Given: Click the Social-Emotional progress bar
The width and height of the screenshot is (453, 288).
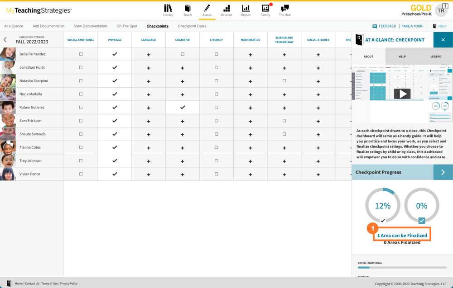Looking at the screenshot, I should tap(402, 268).
